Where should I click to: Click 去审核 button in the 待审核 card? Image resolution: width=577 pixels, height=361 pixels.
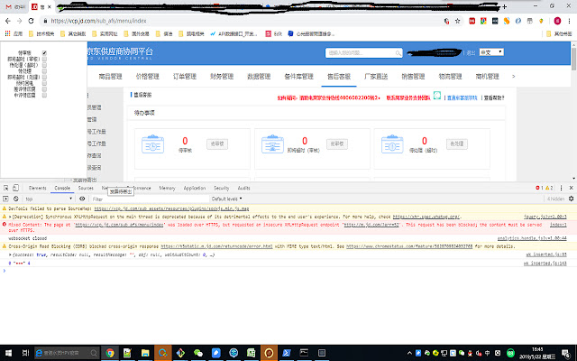click(x=217, y=144)
